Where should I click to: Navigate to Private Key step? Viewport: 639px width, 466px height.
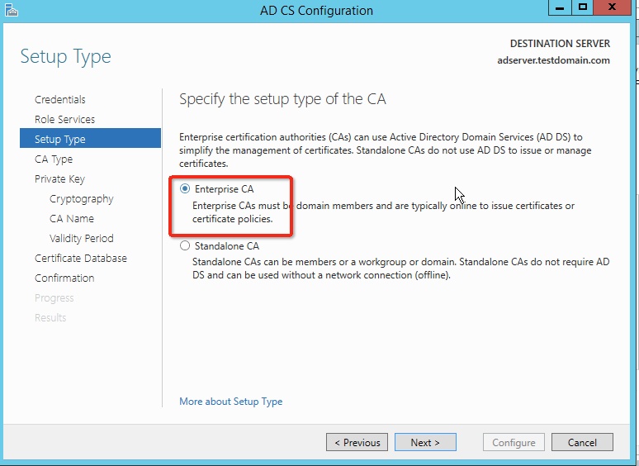[59, 178]
